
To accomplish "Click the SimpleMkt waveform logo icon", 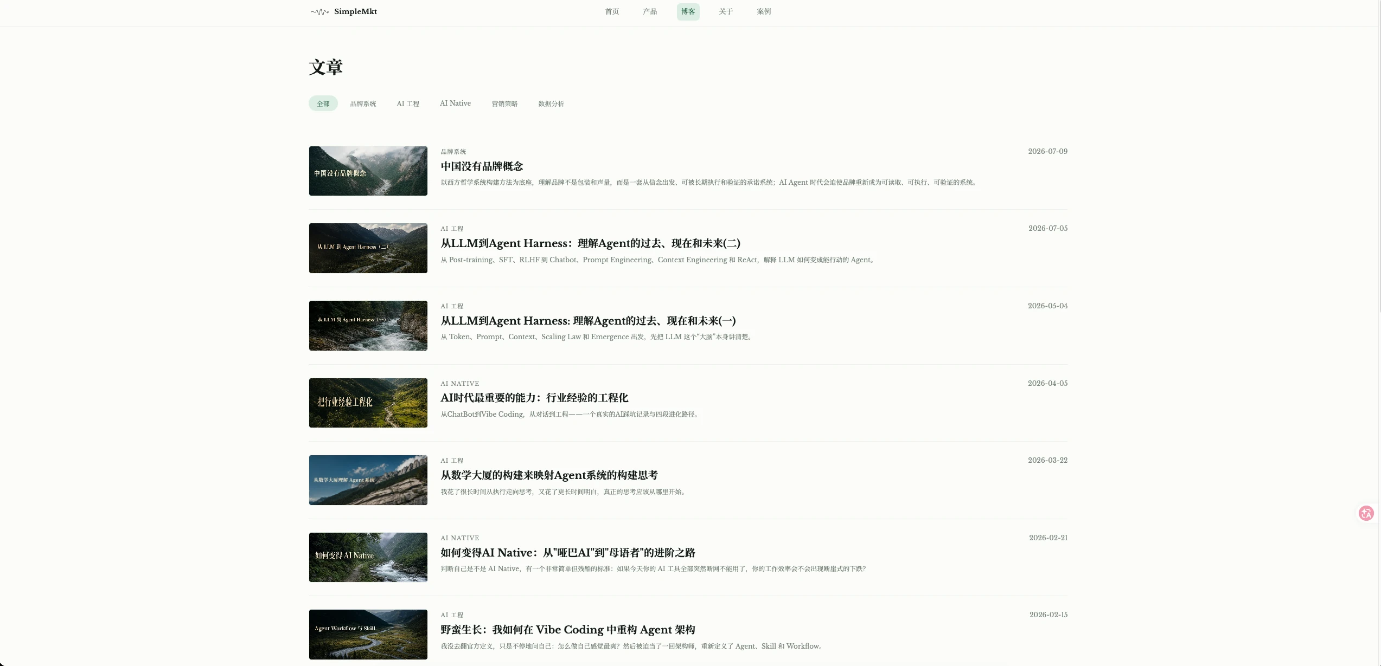I will pyautogui.click(x=319, y=12).
